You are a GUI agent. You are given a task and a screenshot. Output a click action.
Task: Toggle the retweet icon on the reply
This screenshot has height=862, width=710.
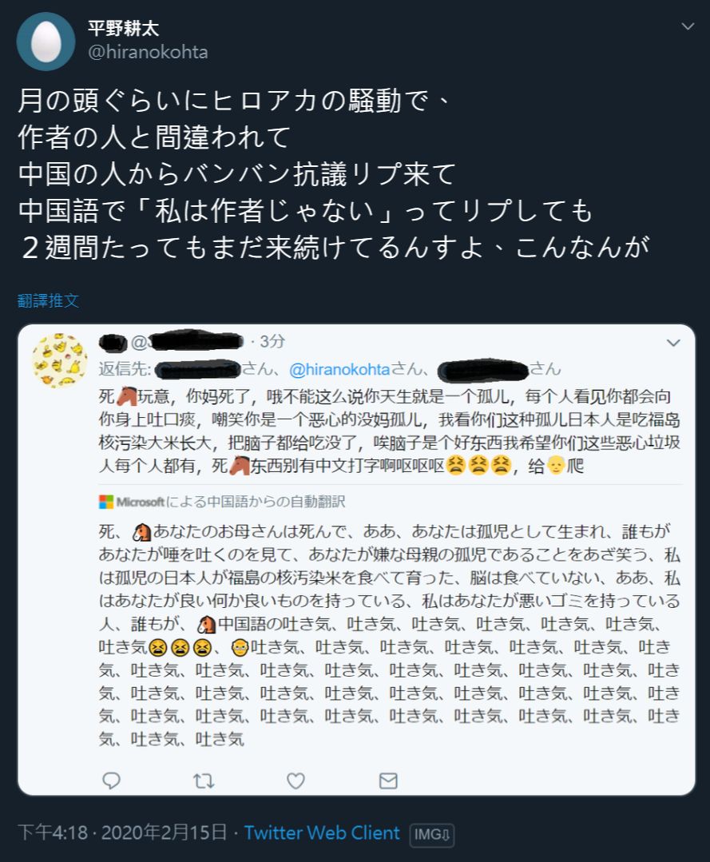point(204,782)
